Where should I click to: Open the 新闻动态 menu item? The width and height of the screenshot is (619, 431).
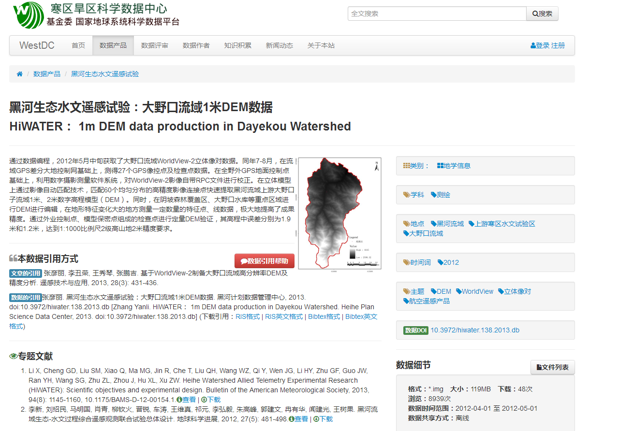[280, 45]
